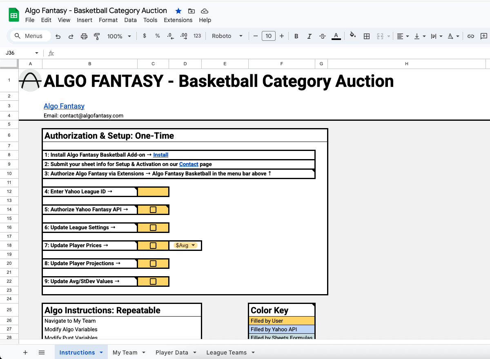Switch to the My Team tab
The width and height of the screenshot is (490, 359).
[x=125, y=352]
